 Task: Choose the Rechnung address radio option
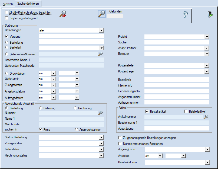pyautogui.click(x=75, y=108)
